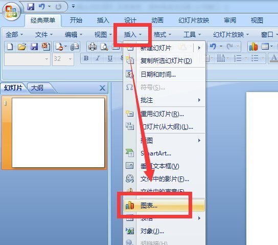Toggle numbered list formatting
The height and width of the screenshot is (245, 278).
[238, 58]
